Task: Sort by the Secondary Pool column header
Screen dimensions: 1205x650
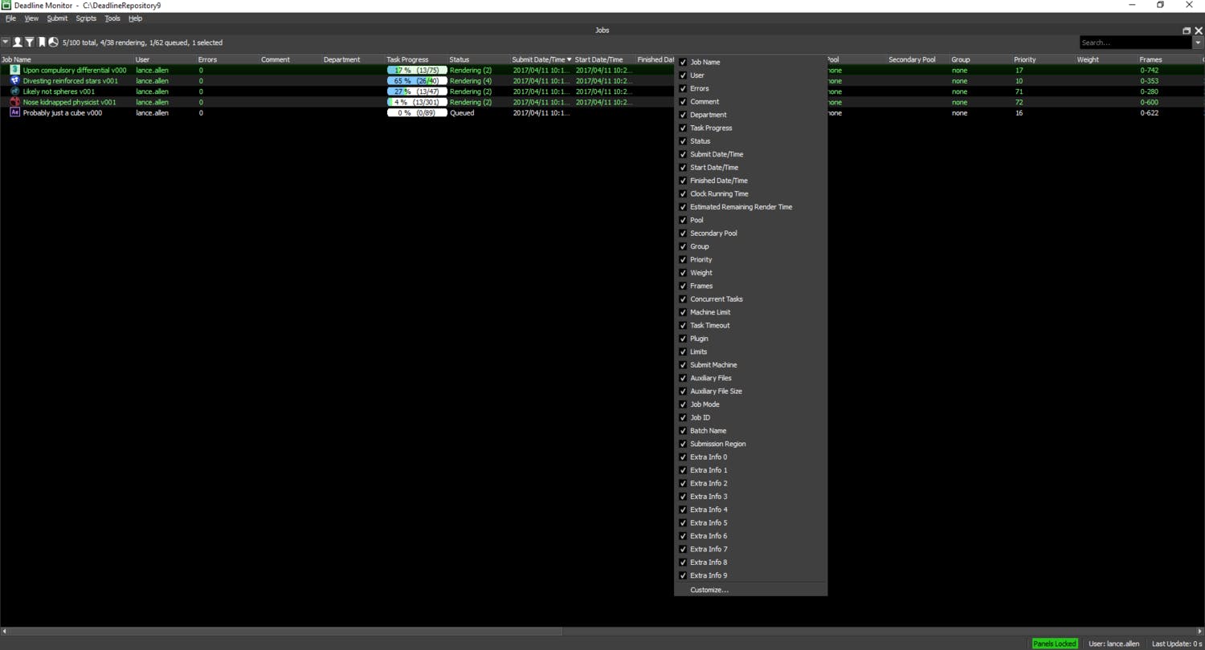Action: point(912,59)
